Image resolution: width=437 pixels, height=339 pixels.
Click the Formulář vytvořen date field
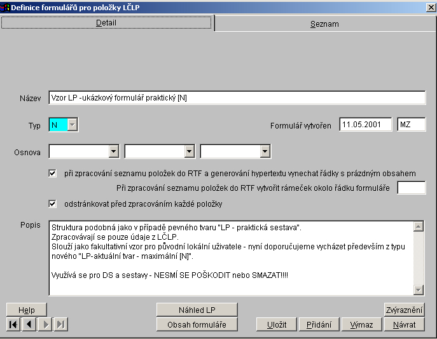[365, 125]
